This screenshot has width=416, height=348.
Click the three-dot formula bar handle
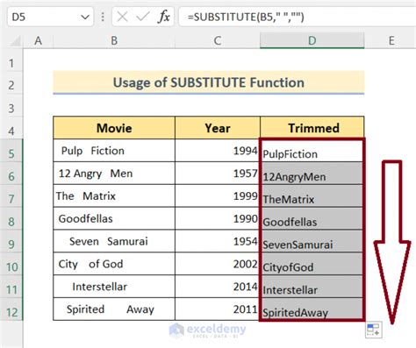point(103,17)
